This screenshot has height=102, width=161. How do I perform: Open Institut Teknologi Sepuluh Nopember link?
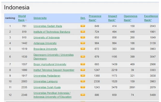click(54, 70)
